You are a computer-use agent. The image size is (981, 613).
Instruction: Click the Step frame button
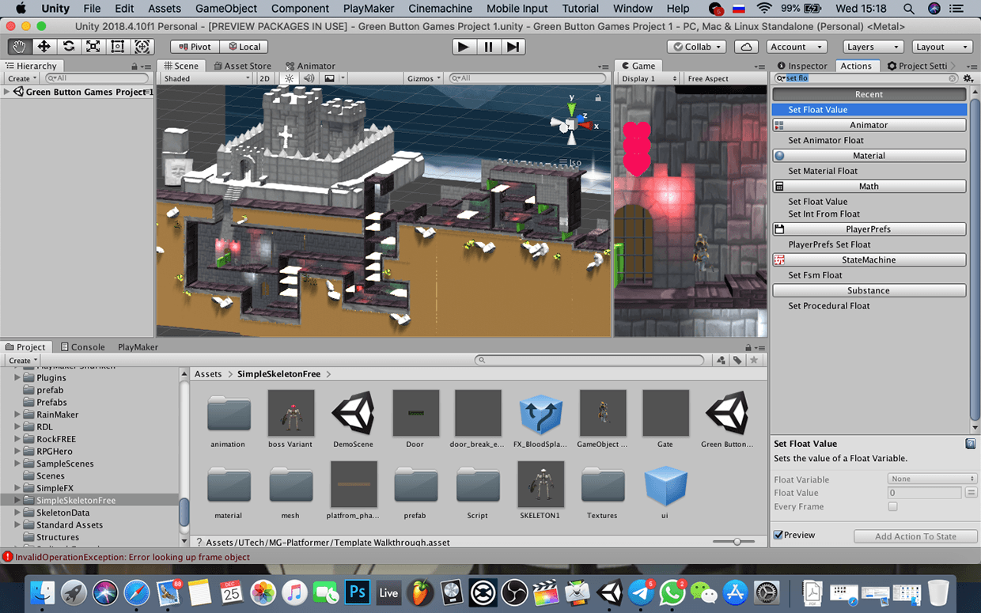click(x=513, y=47)
